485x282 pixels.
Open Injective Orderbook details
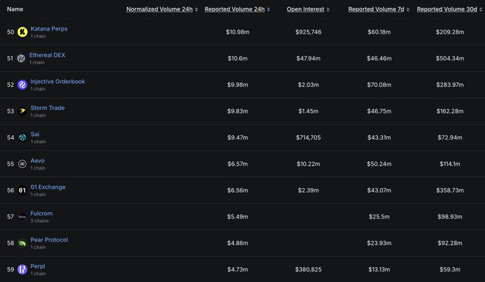(x=58, y=82)
